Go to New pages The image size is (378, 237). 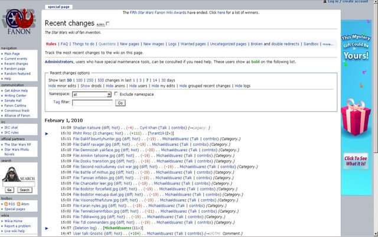[x=129, y=44]
